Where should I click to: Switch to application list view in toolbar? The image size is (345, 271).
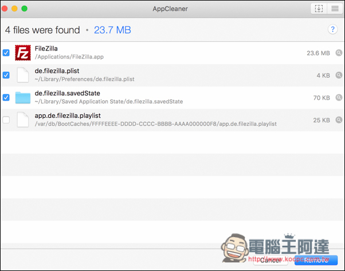click(335, 9)
